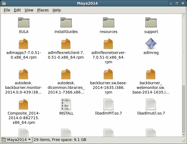
Task: Select backburner.sw.base rpm package icon
Action: (x=108, y=74)
